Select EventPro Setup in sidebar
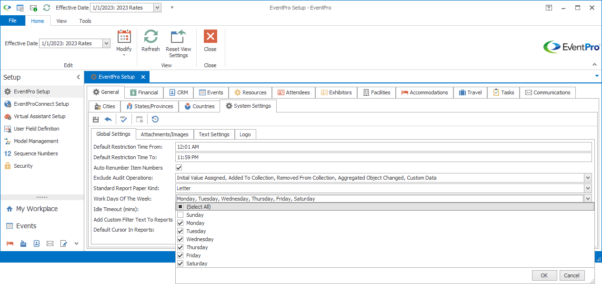The image size is (602, 284). (x=41, y=91)
